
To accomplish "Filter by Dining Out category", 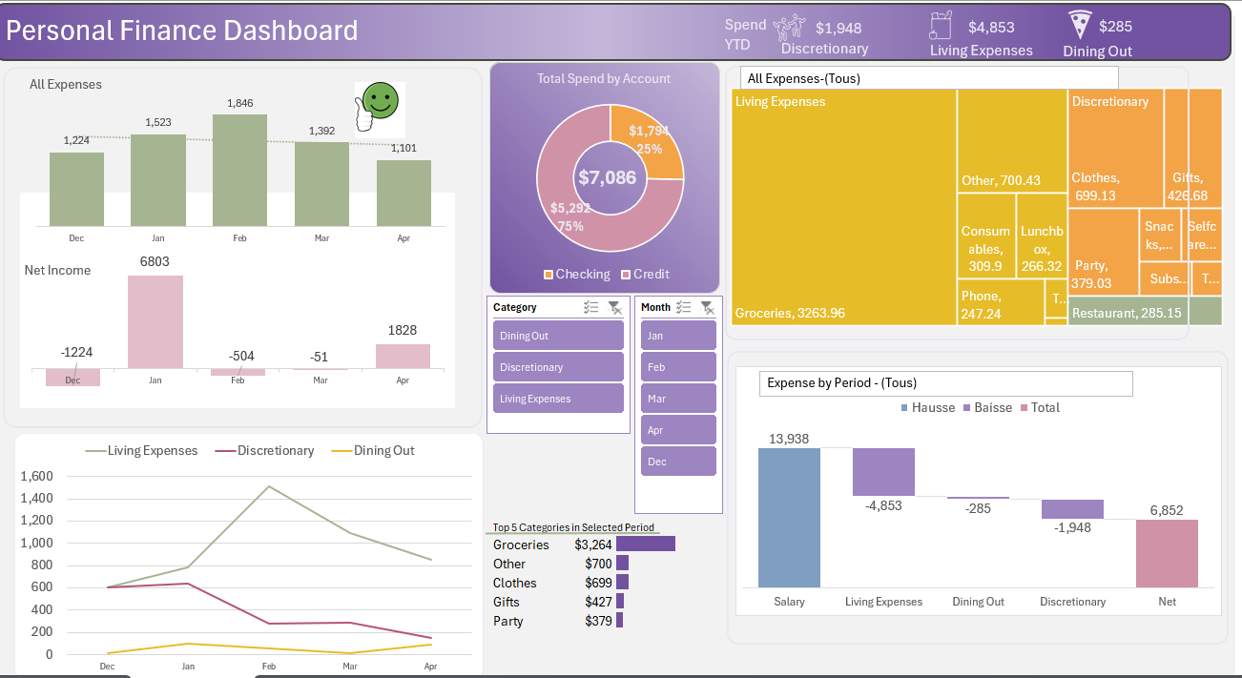I will 558,336.
